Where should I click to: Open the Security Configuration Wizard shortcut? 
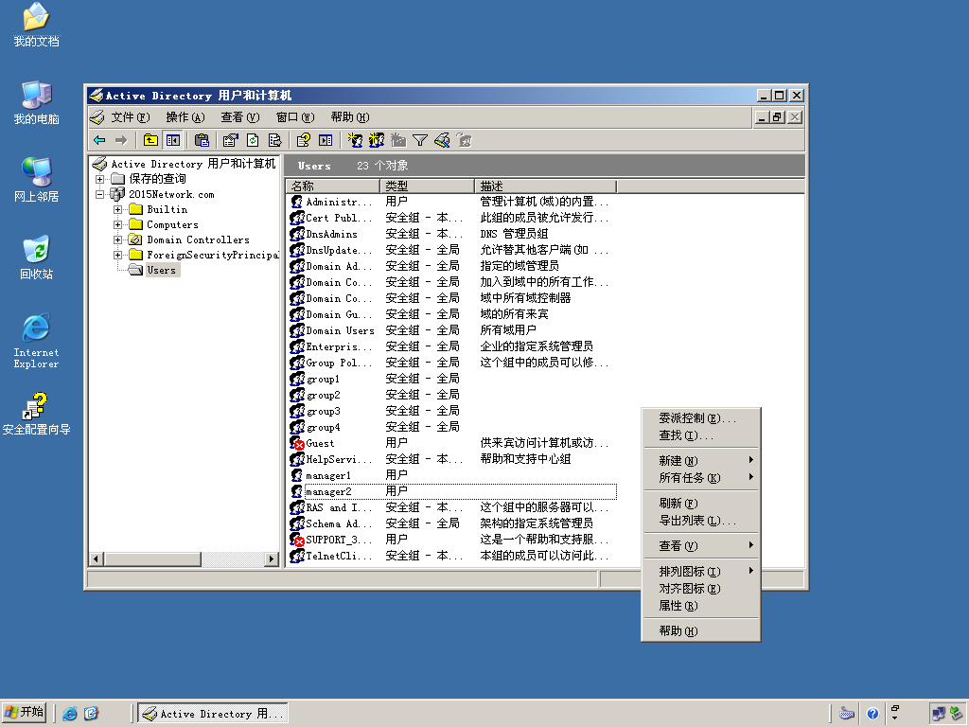[x=37, y=414]
